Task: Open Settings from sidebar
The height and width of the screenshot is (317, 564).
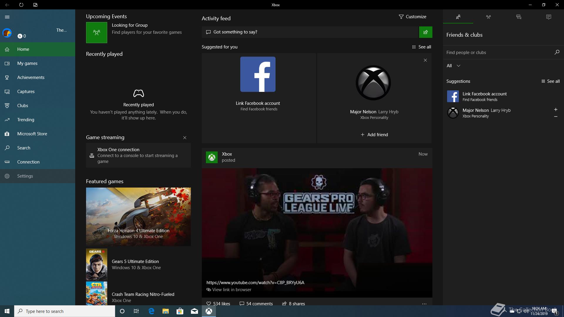Action: tap(38, 176)
